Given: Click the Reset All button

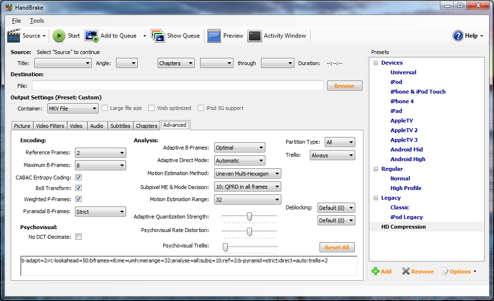Looking at the screenshot, I should tap(337, 247).
